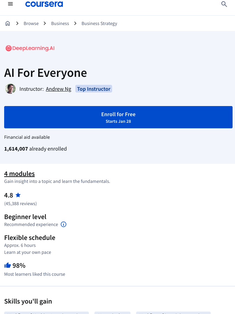Select Business in the breadcrumb trail
The image size is (235, 314).
[x=60, y=23]
